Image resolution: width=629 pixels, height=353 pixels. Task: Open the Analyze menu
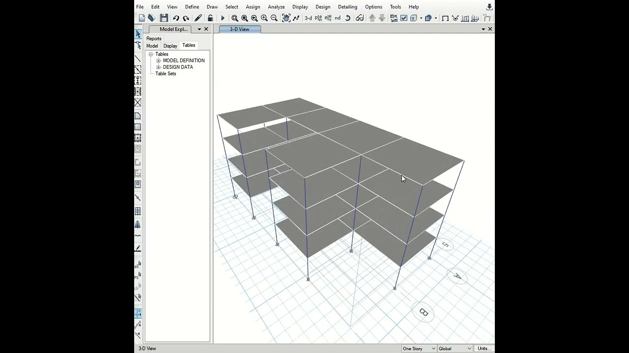[x=276, y=7]
